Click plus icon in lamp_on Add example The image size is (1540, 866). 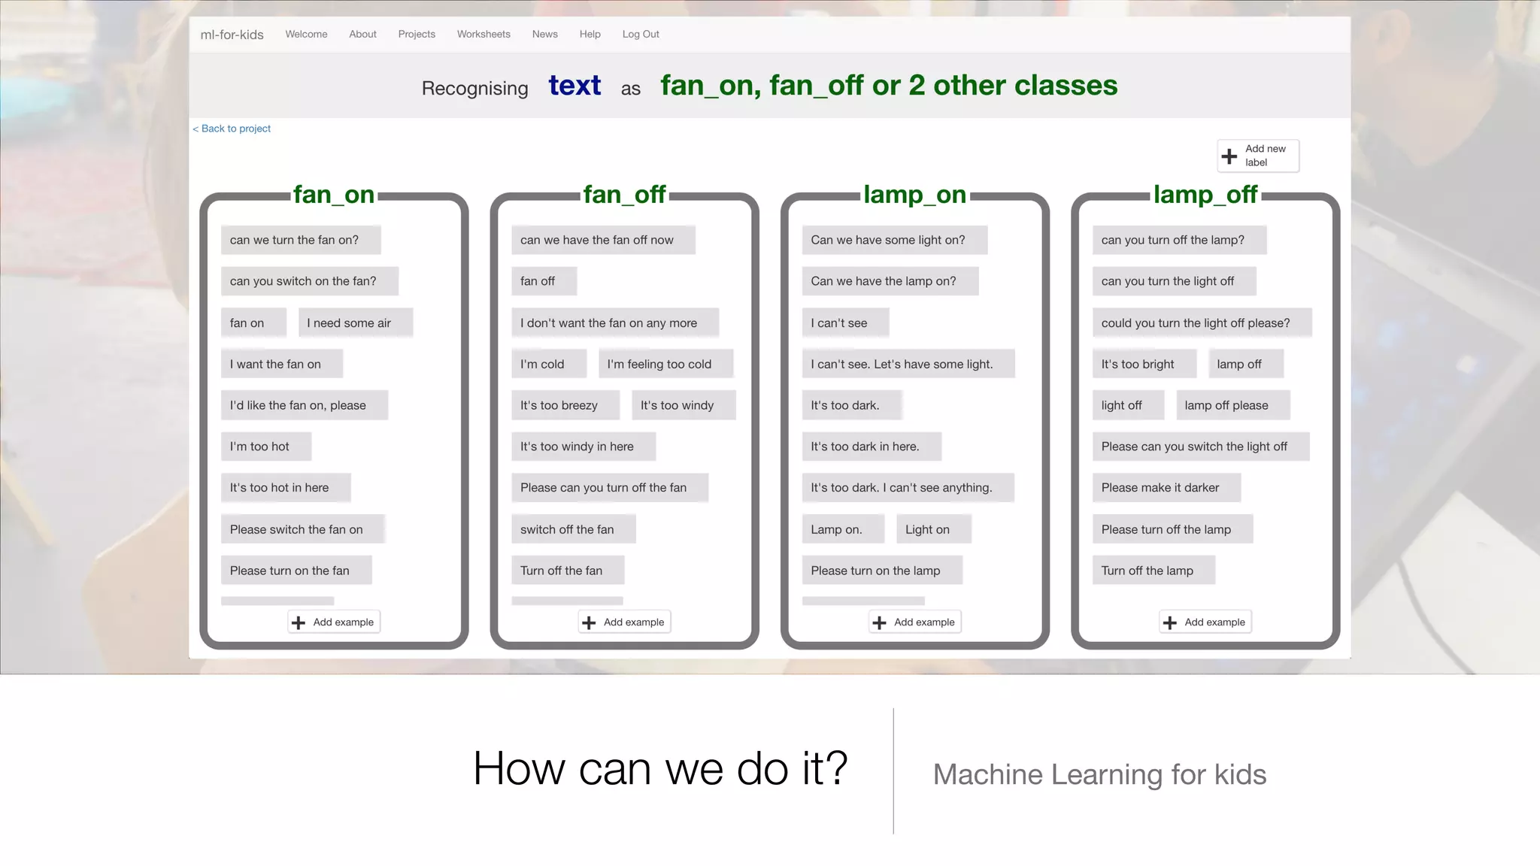point(879,622)
